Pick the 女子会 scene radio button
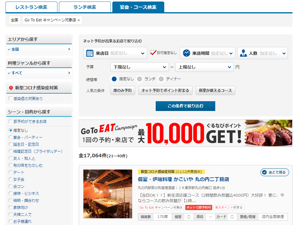 coord(11,179)
